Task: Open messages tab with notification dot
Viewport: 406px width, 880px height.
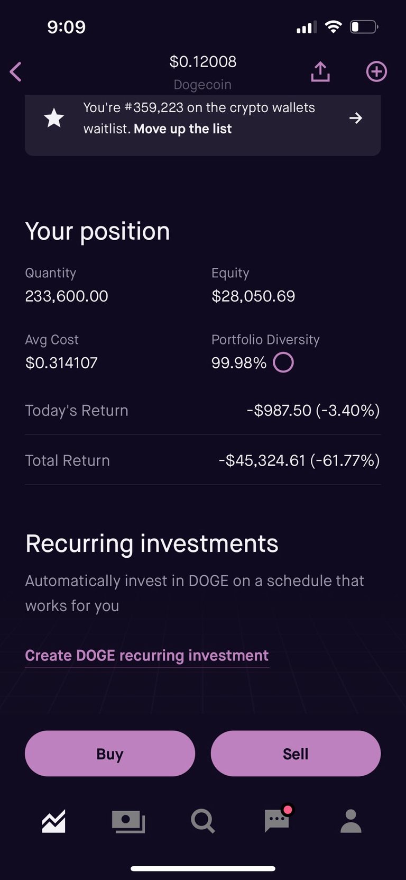Action: coord(278,819)
